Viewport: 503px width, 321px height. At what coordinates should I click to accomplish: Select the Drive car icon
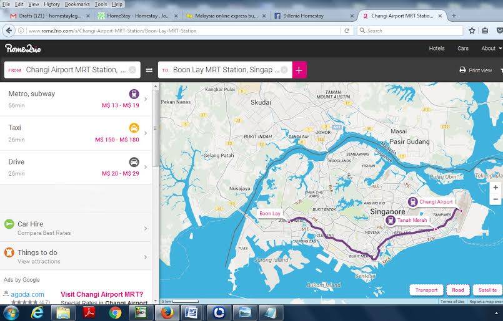pos(134,162)
